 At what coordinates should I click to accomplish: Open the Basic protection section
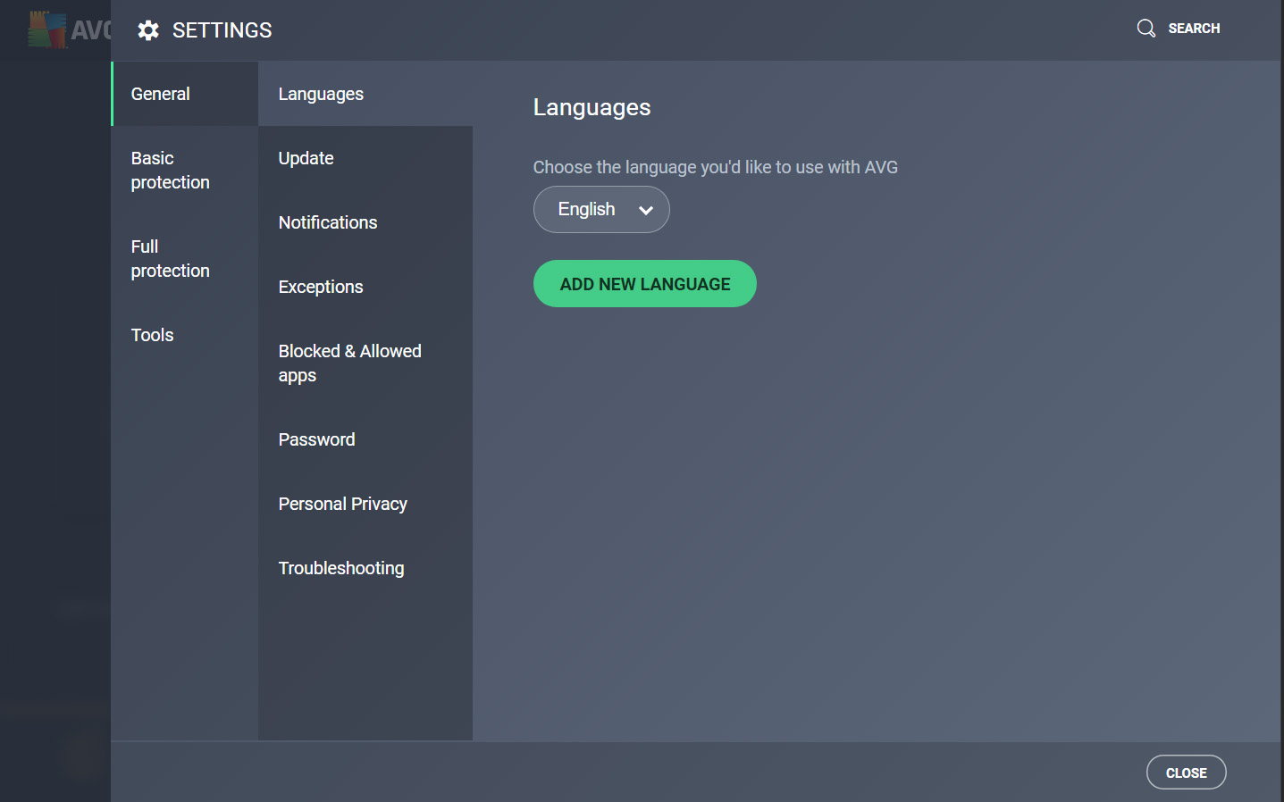170,170
